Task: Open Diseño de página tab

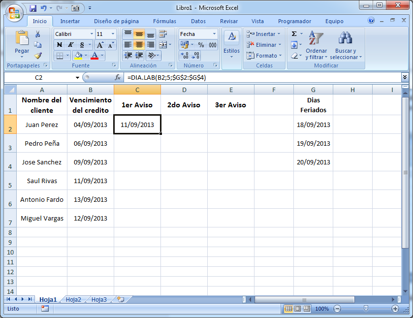Action: click(x=116, y=21)
